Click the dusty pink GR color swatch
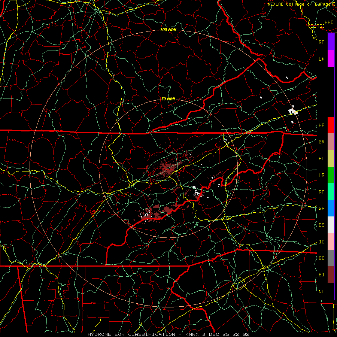The height and width of the screenshot is (337, 337). [331, 142]
